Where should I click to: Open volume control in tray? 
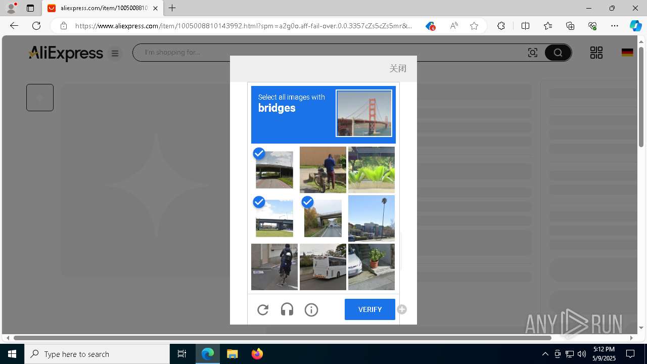click(x=582, y=354)
